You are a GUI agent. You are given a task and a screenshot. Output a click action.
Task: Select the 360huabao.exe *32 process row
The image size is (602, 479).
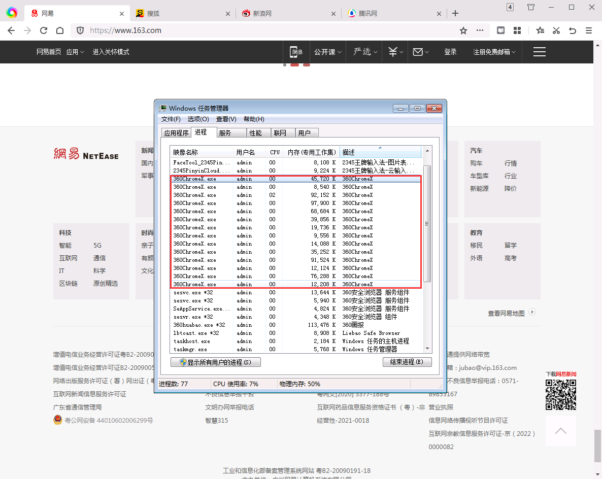(295, 325)
